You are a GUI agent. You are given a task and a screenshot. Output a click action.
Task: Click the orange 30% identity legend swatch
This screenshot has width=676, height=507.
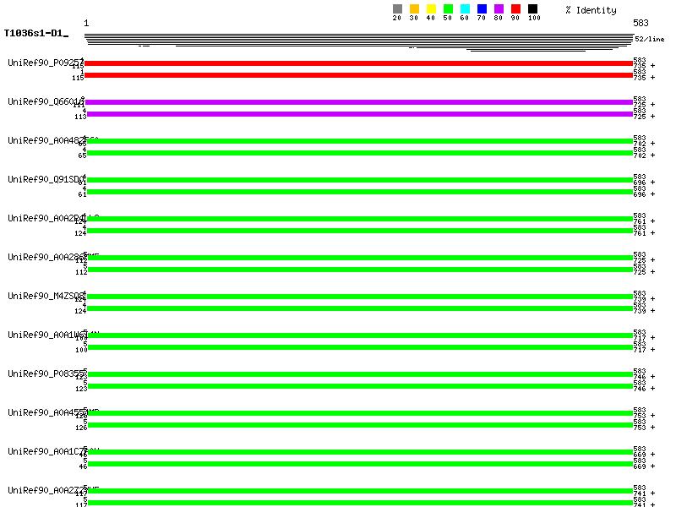[x=414, y=9]
